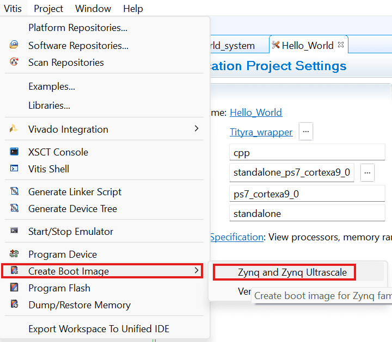Expand the Create Boot Image submenu arrow
This screenshot has width=392, height=342.
[196, 271]
